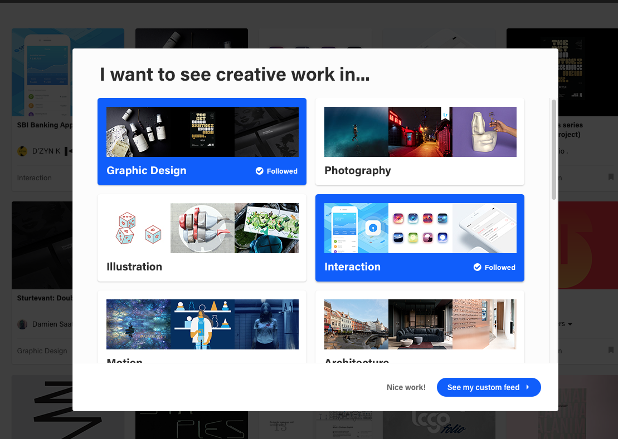
Task: Click Graphic Design field link under Sturtevant
Action: (42, 351)
